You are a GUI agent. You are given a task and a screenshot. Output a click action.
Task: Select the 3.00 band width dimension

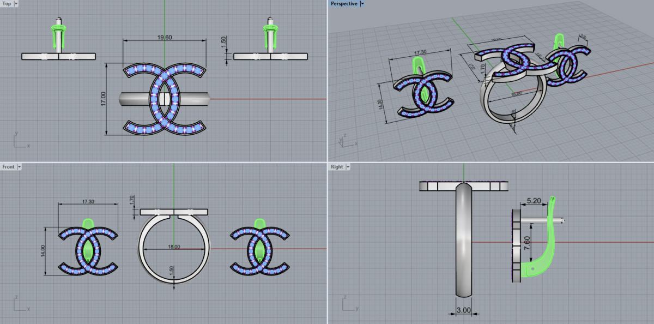pos(463,310)
